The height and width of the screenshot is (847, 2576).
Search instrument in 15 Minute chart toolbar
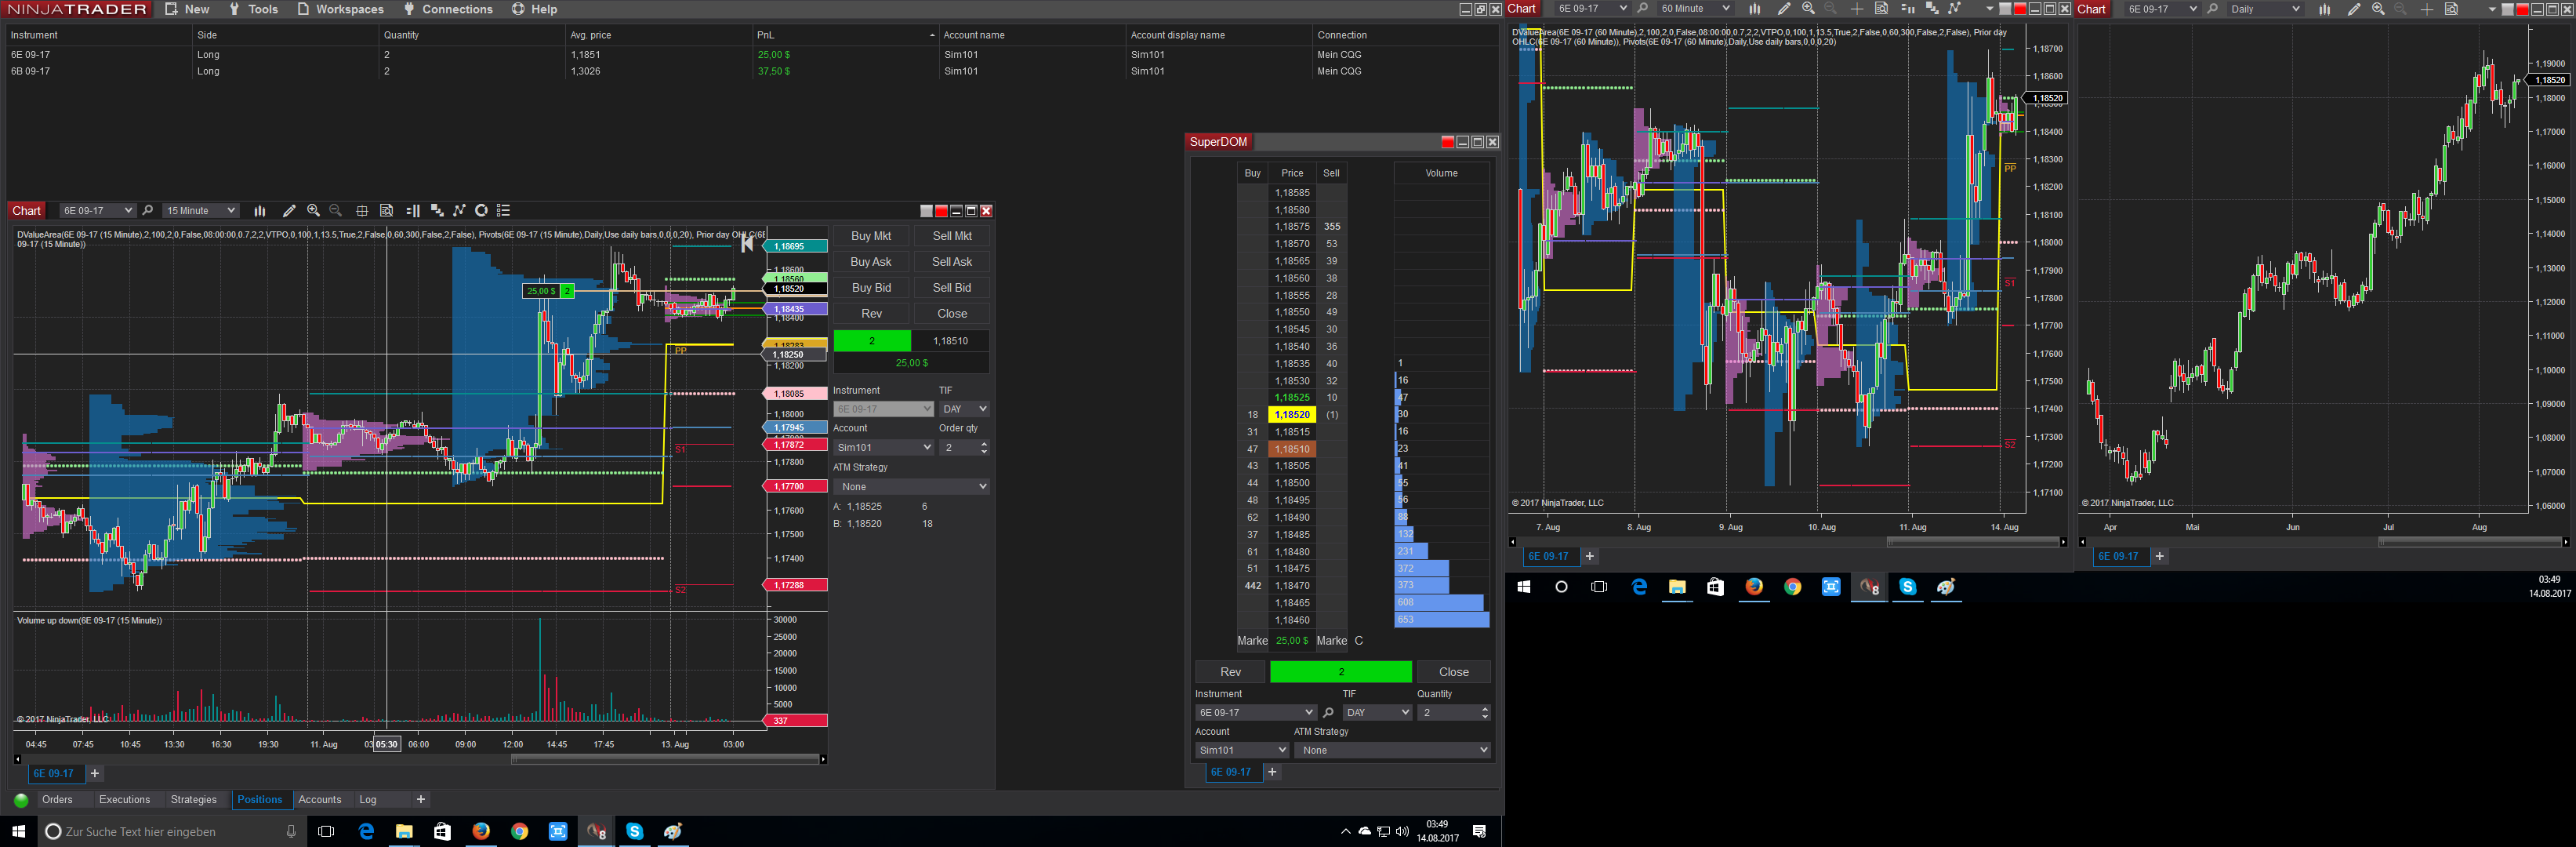pyautogui.click(x=148, y=211)
